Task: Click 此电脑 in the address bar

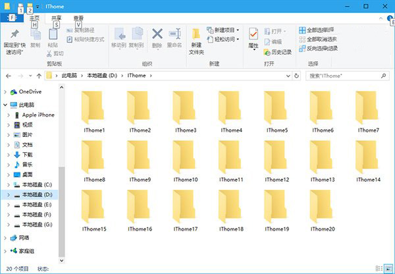Action: click(69, 76)
